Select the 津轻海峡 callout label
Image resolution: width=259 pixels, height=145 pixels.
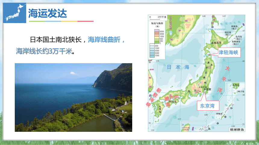click(229, 52)
